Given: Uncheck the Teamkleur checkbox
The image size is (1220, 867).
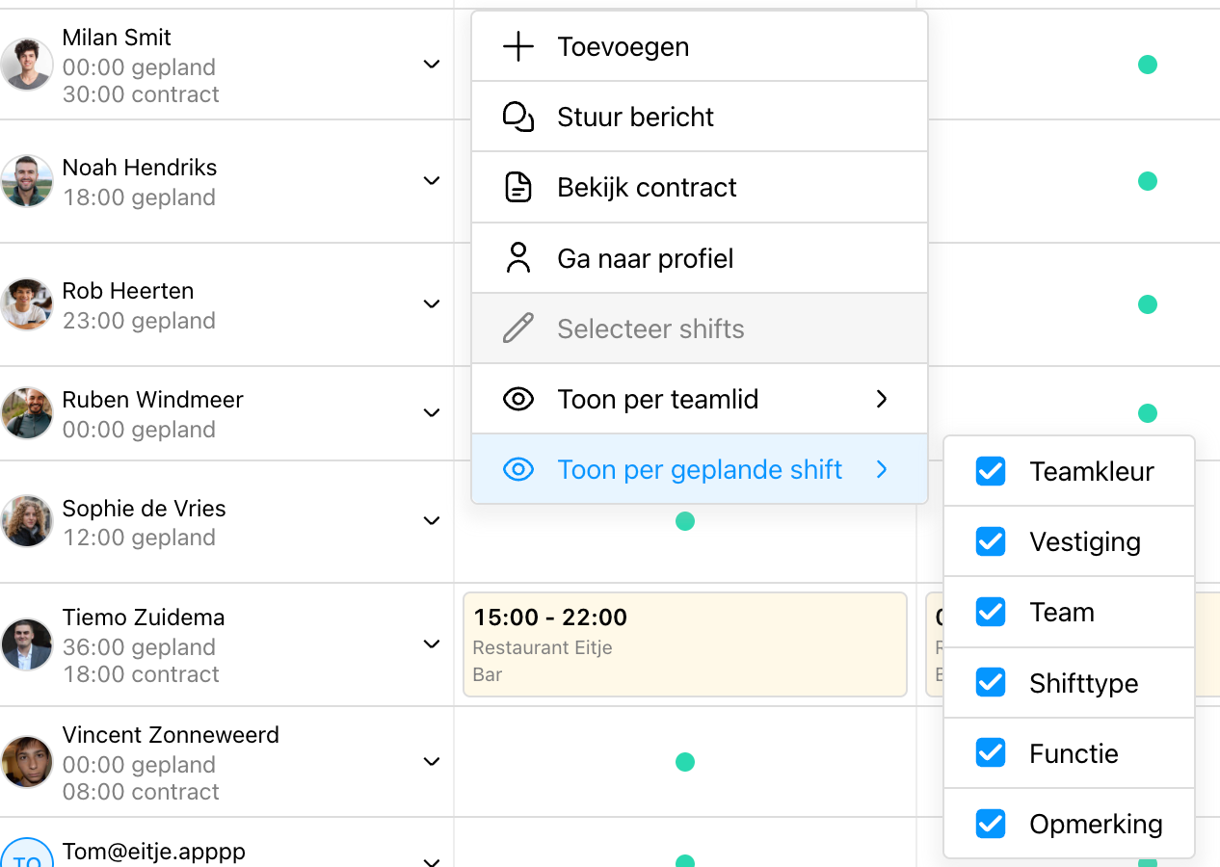Looking at the screenshot, I should click(991, 471).
